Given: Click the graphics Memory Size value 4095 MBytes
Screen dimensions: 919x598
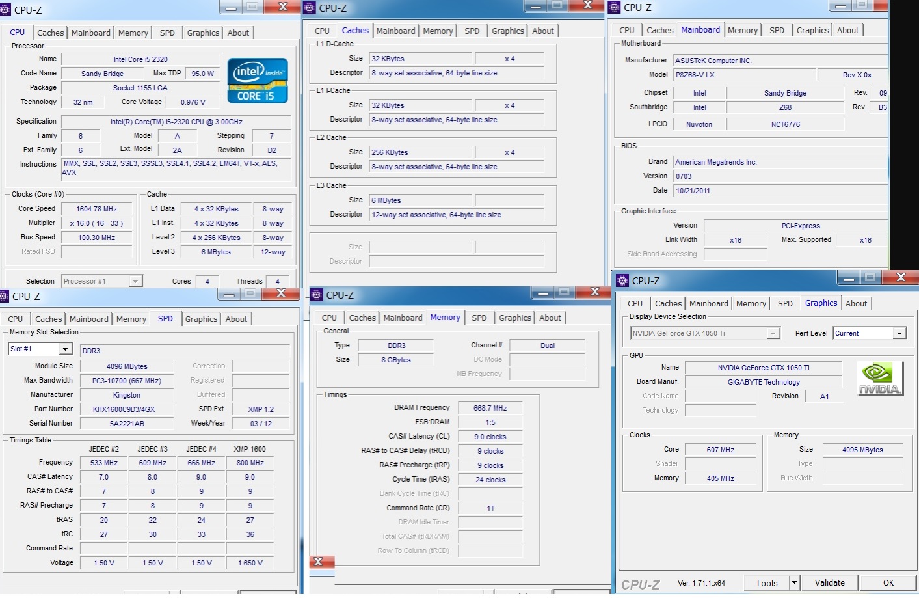Looking at the screenshot, I should click(862, 450).
